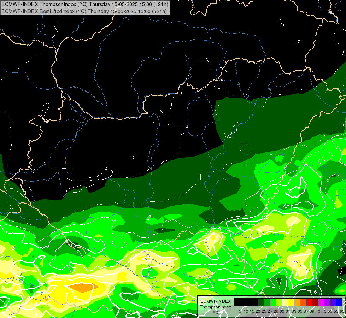346x318 pixels.
Task: Click the legend scale value 33
Action: [294, 311]
